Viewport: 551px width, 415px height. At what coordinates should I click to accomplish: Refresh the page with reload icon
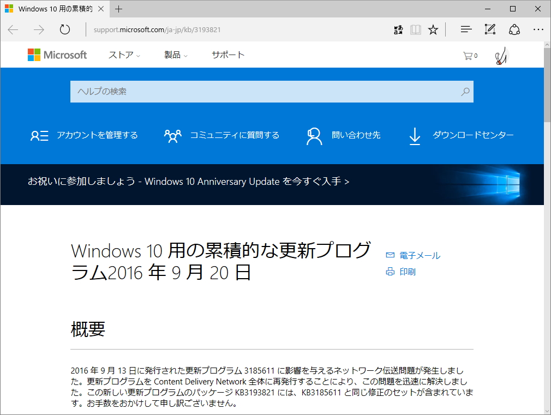(x=65, y=30)
